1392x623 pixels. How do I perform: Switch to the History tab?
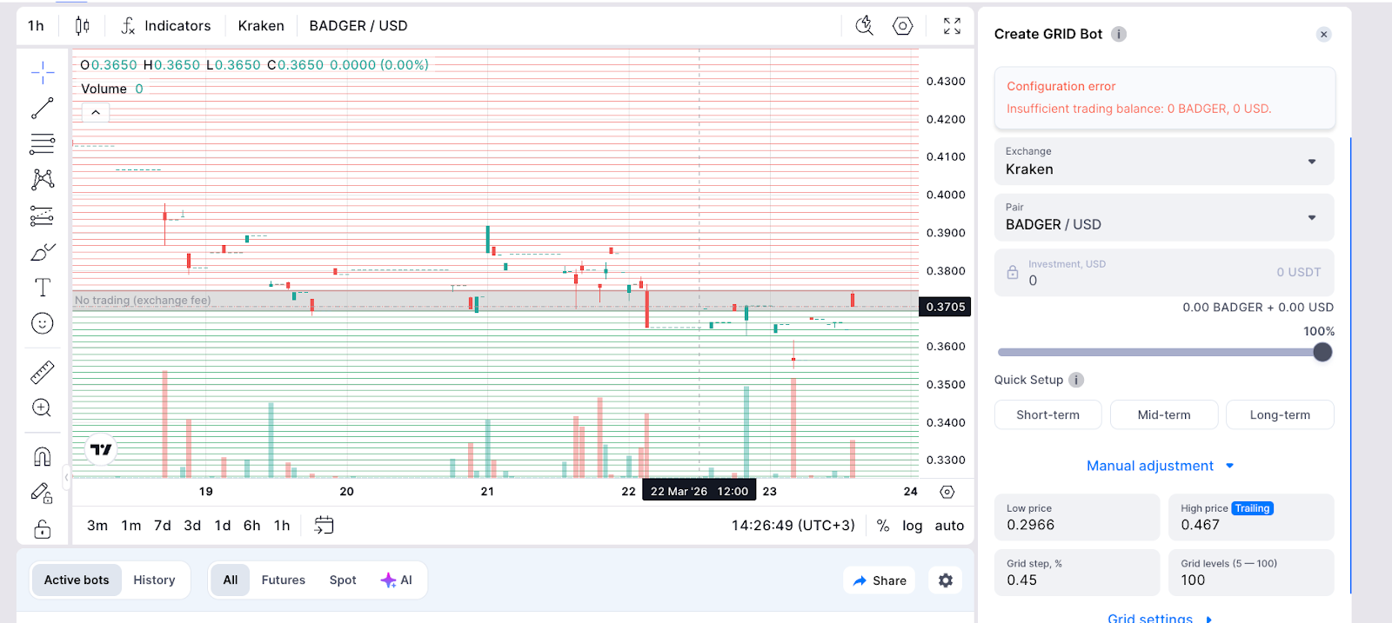[154, 580]
